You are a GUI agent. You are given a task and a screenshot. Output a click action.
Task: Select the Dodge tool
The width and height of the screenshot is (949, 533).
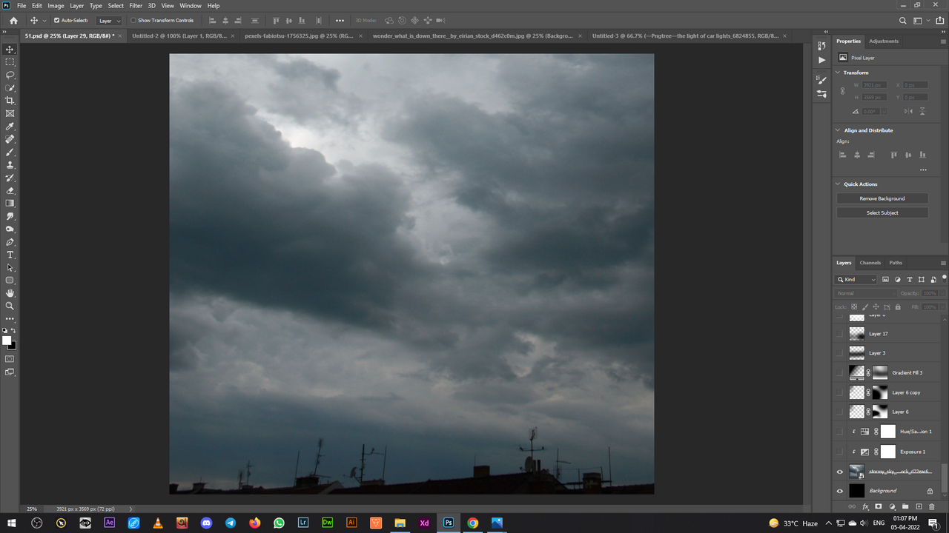click(10, 229)
